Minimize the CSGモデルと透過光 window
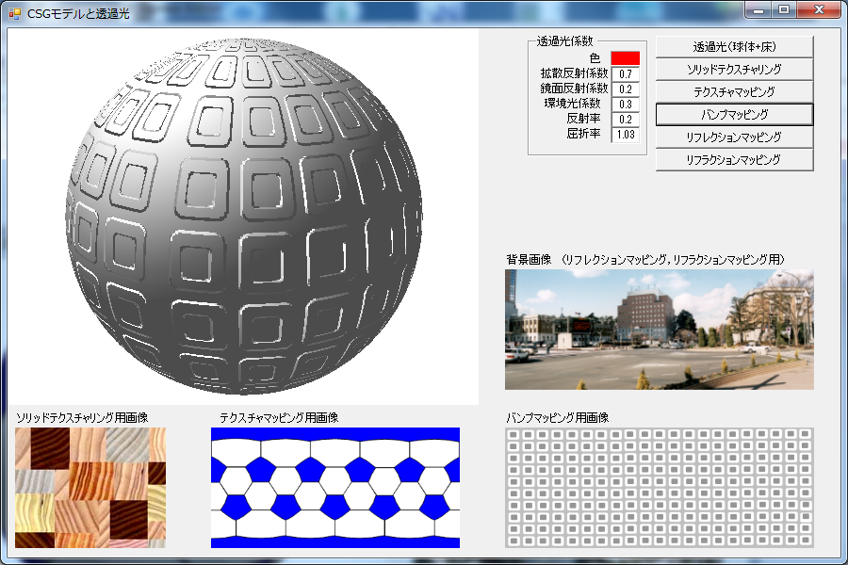This screenshot has width=848, height=565. (758, 10)
